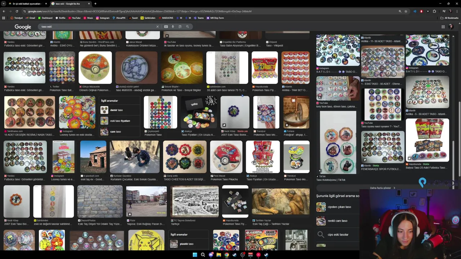Screen dimensions: 461x259
Task: Open the zoom magnifier in the address bar
Action: (x=400, y=11)
